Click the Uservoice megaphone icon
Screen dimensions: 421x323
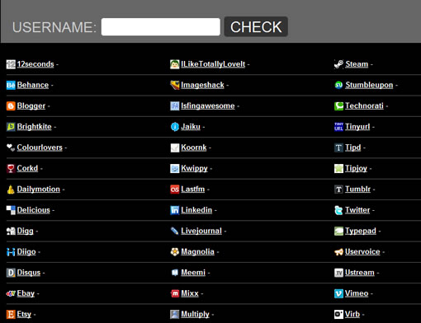338,252
